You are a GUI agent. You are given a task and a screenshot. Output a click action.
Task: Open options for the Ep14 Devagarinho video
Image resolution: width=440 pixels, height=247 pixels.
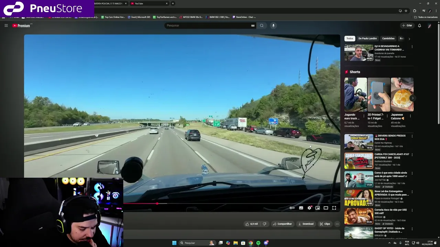click(x=412, y=47)
